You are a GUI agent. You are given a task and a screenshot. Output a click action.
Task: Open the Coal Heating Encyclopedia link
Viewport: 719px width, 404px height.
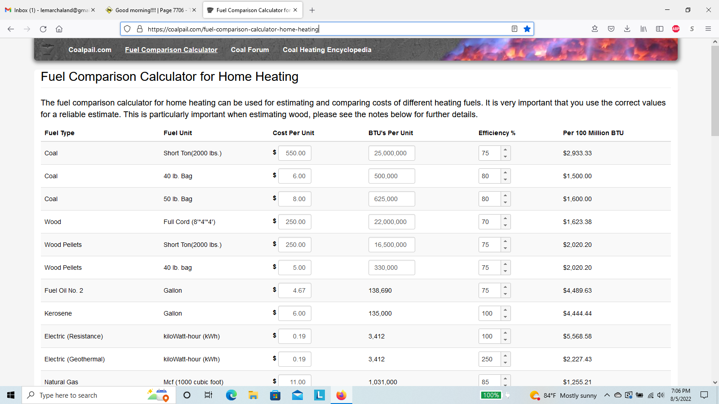327,50
